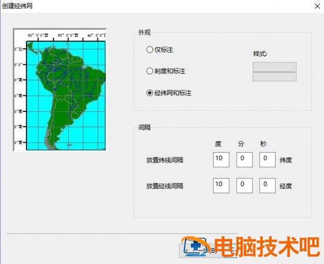Click the 经度 unit label
This screenshot has height=264, width=324.
coord(286,186)
